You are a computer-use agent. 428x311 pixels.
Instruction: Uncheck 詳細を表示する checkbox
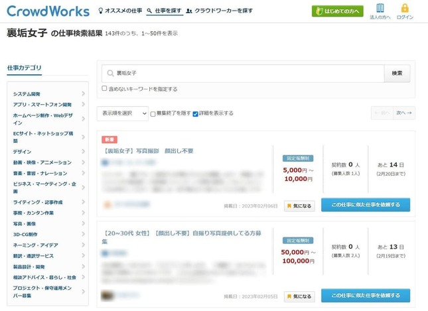tap(195, 113)
